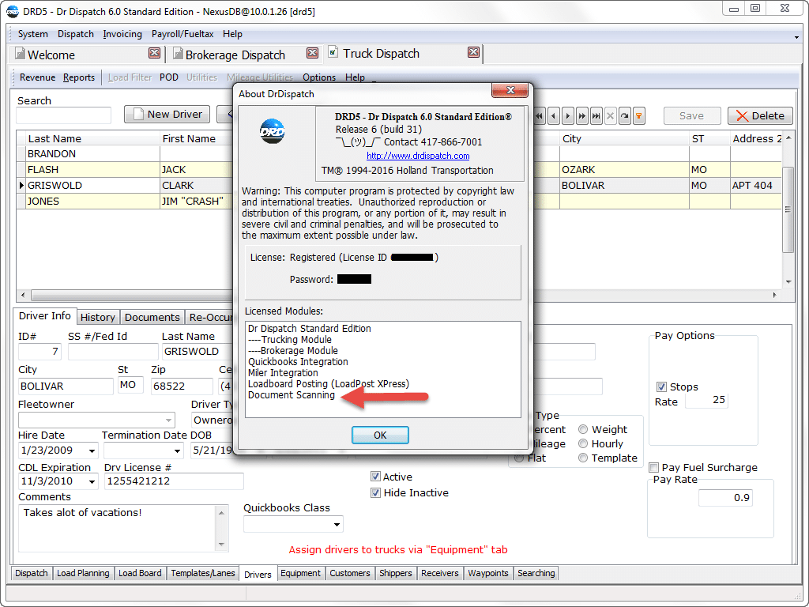Screen dimensions: 809x607
Task: Expand the Quickbooks Class dropdown
Action: pos(335,523)
